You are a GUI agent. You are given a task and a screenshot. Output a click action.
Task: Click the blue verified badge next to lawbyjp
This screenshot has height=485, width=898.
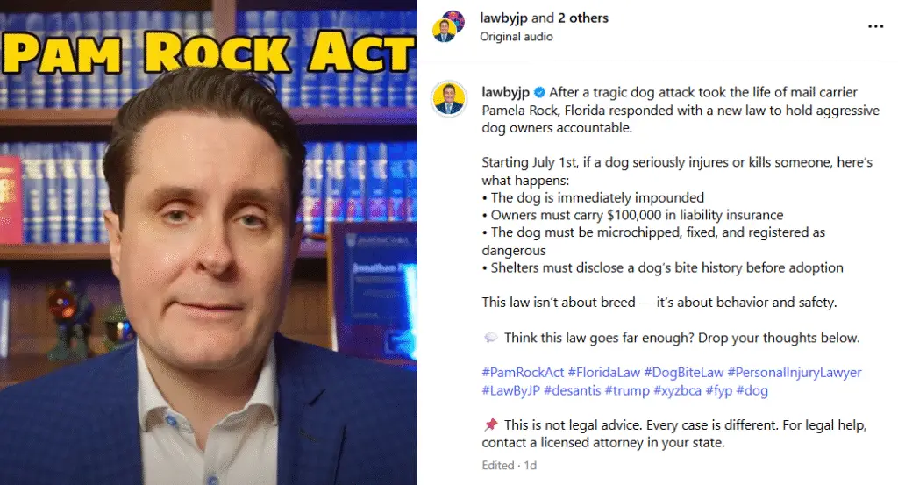coord(539,92)
